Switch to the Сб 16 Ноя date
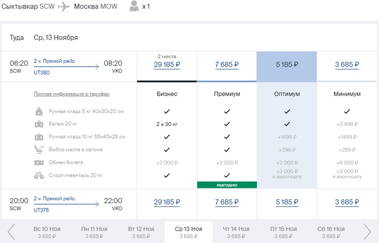This screenshot has height=243, width=379. [x=331, y=232]
